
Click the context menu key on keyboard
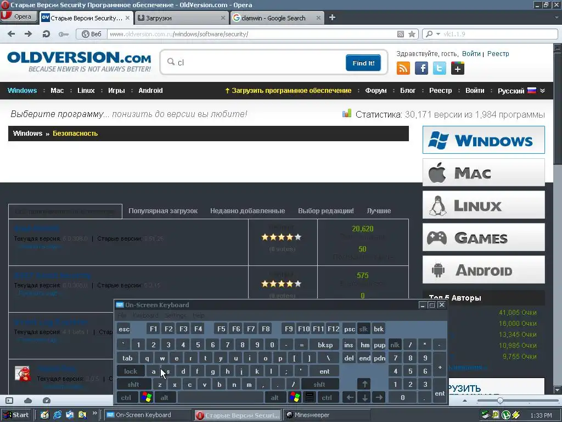(x=310, y=397)
